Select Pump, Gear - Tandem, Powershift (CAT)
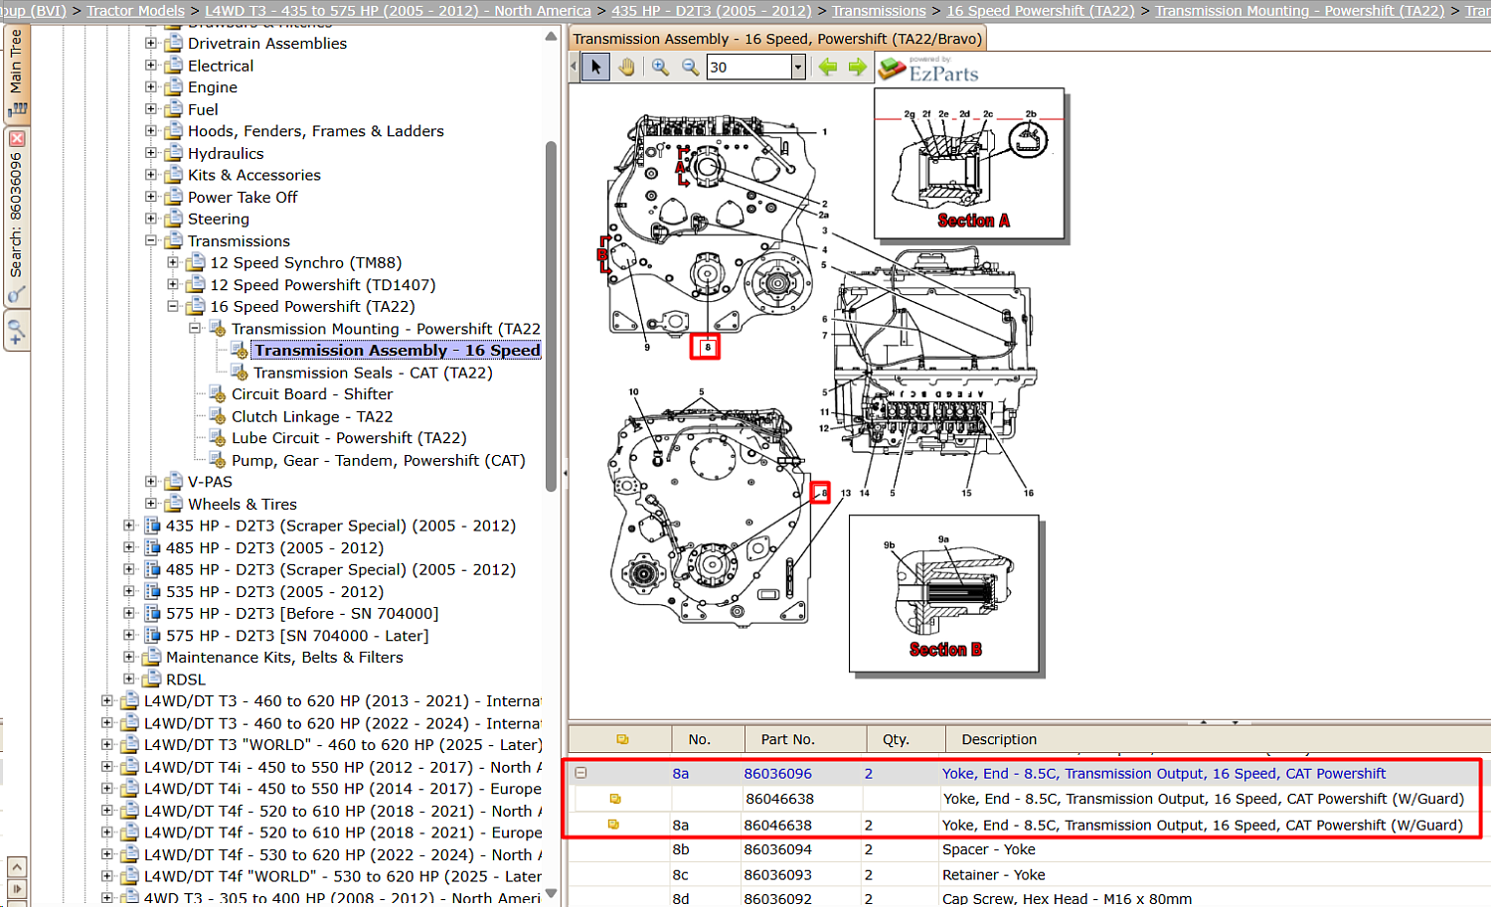This screenshot has width=1491, height=907. coord(378,460)
